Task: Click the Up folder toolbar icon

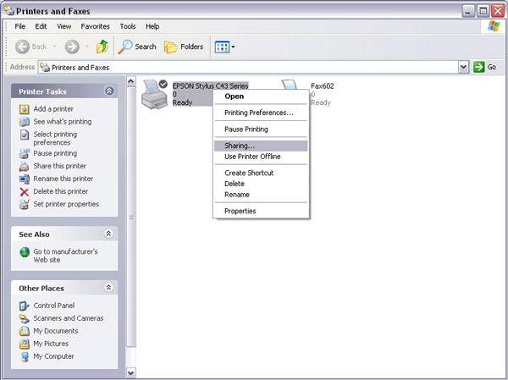Action: [x=102, y=47]
